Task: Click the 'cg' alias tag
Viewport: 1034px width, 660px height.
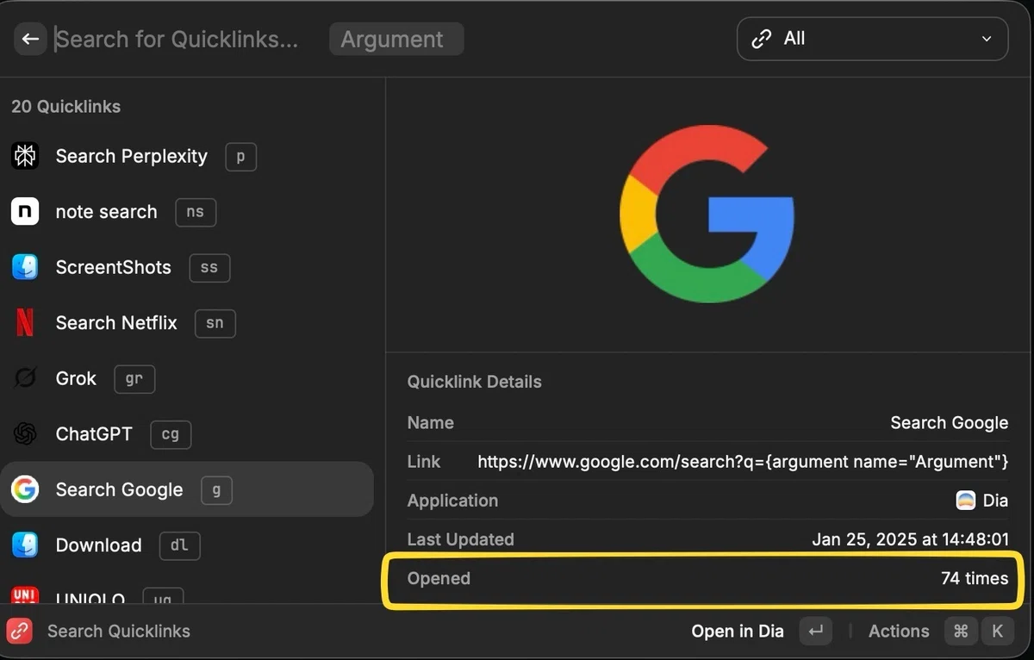Action: (171, 434)
